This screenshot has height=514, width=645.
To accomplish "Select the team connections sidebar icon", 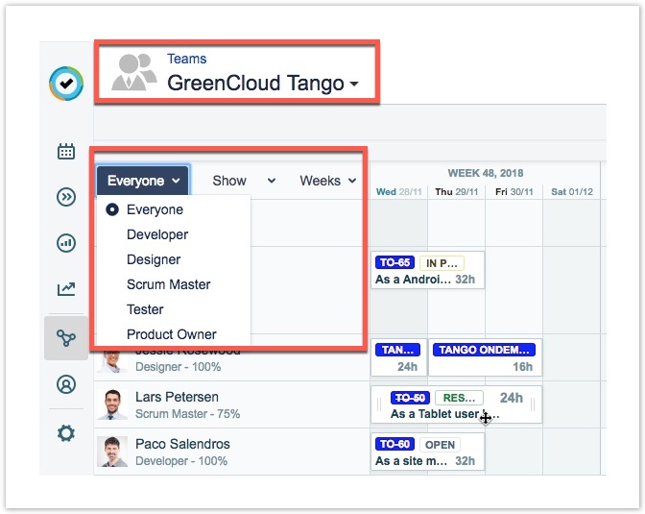I will coord(66,338).
